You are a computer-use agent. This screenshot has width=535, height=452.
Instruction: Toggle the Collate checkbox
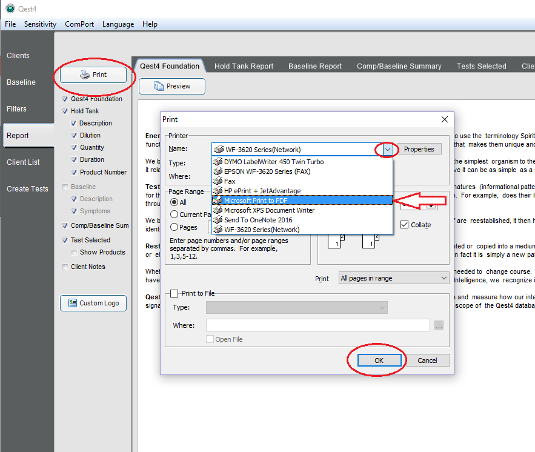pos(404,224)
